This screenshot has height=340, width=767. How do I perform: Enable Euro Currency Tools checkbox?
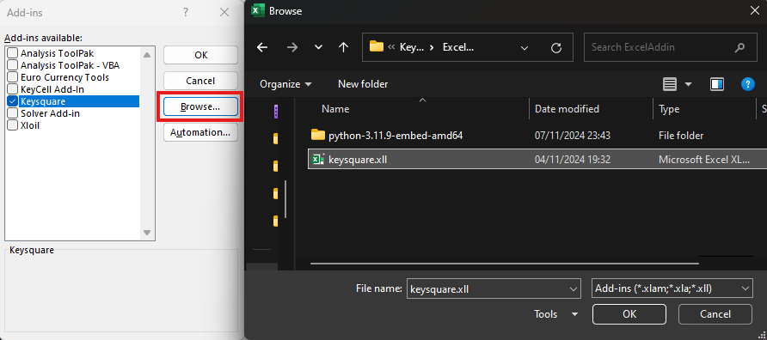pos(13,77)
